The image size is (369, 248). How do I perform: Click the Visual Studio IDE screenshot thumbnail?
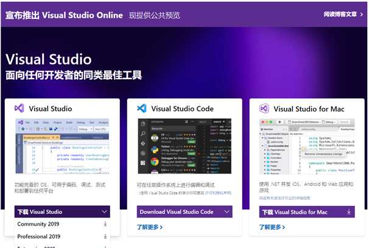point(62,146)
